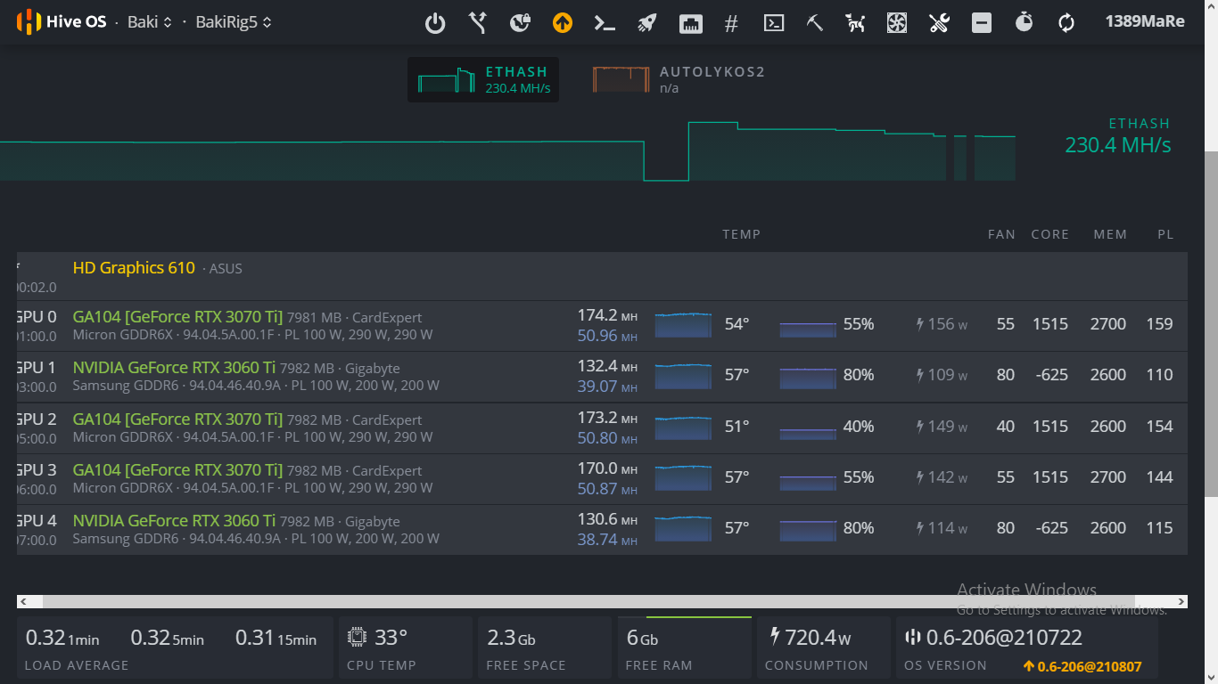The height and width of the screenshot is (684, 1218).
Task: Click the HD Graphics 610 name
Action: coord(134,267)
